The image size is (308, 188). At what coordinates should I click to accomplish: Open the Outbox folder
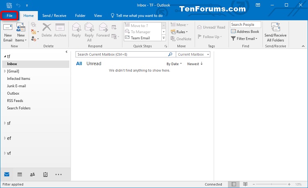point(13,93)
